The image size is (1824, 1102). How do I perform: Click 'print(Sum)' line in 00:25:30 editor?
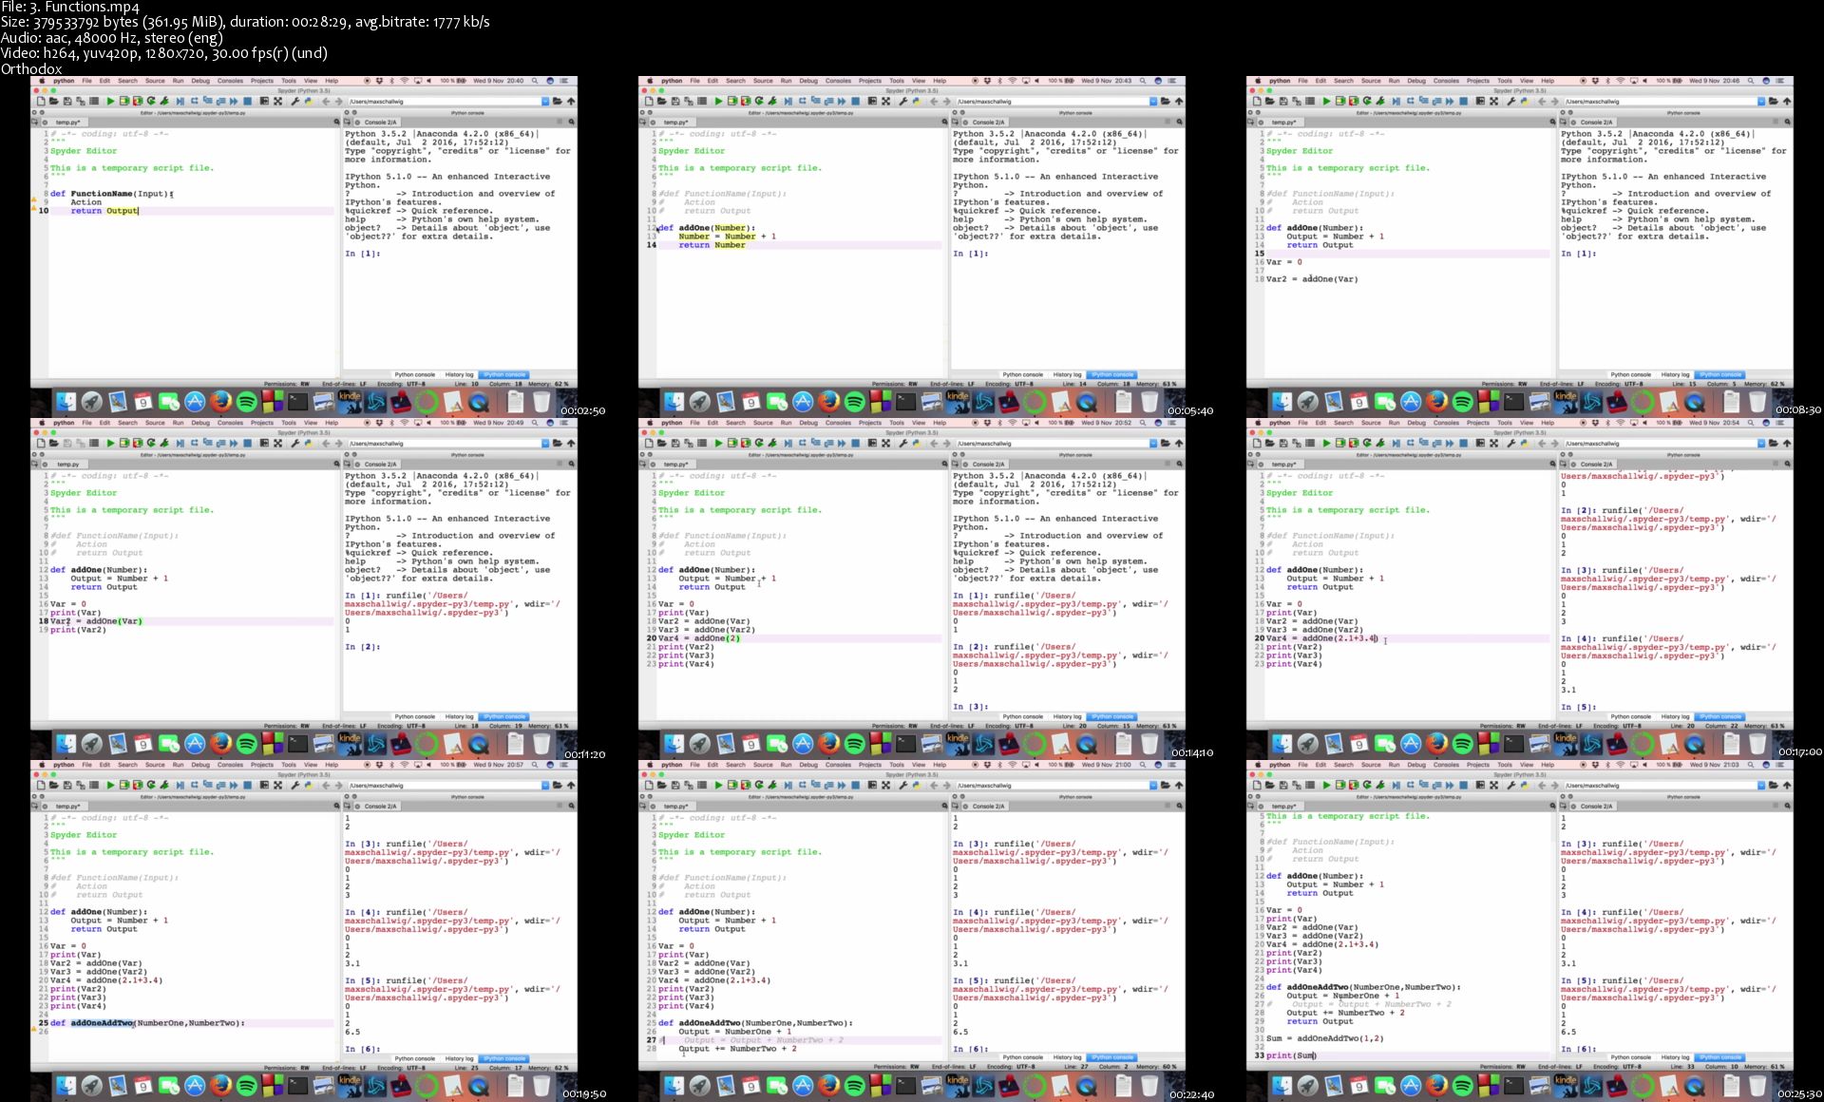[1292, 1055]
